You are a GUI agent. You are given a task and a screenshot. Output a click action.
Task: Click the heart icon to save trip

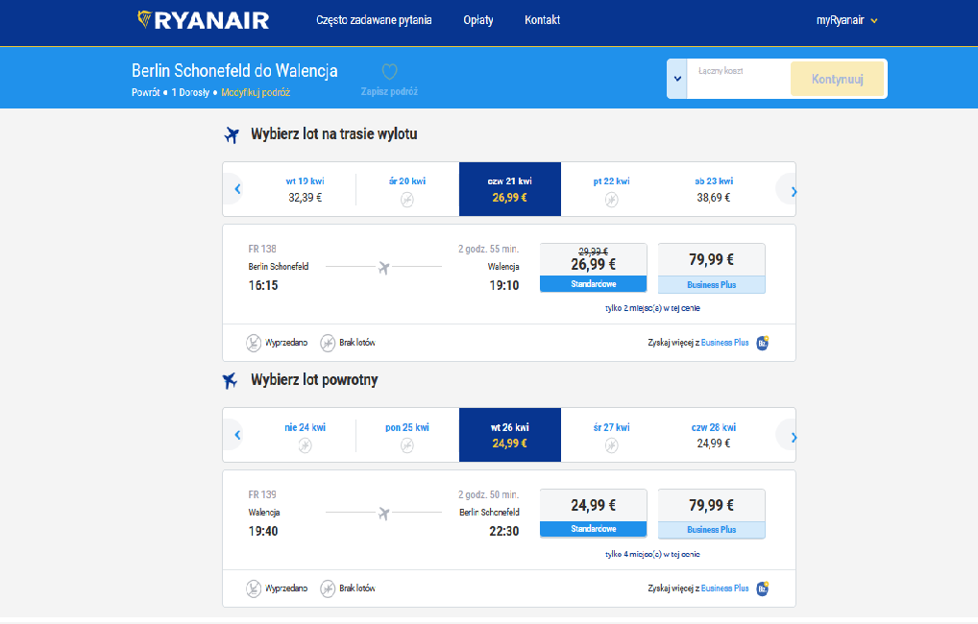point(389,72)
